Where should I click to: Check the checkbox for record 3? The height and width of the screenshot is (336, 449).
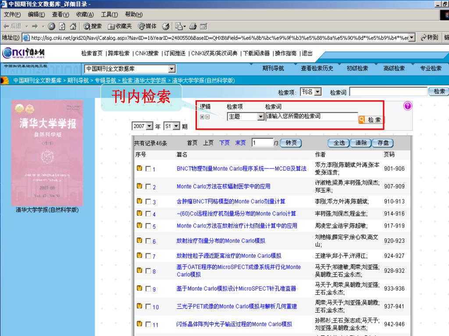(x=148, y=201)
